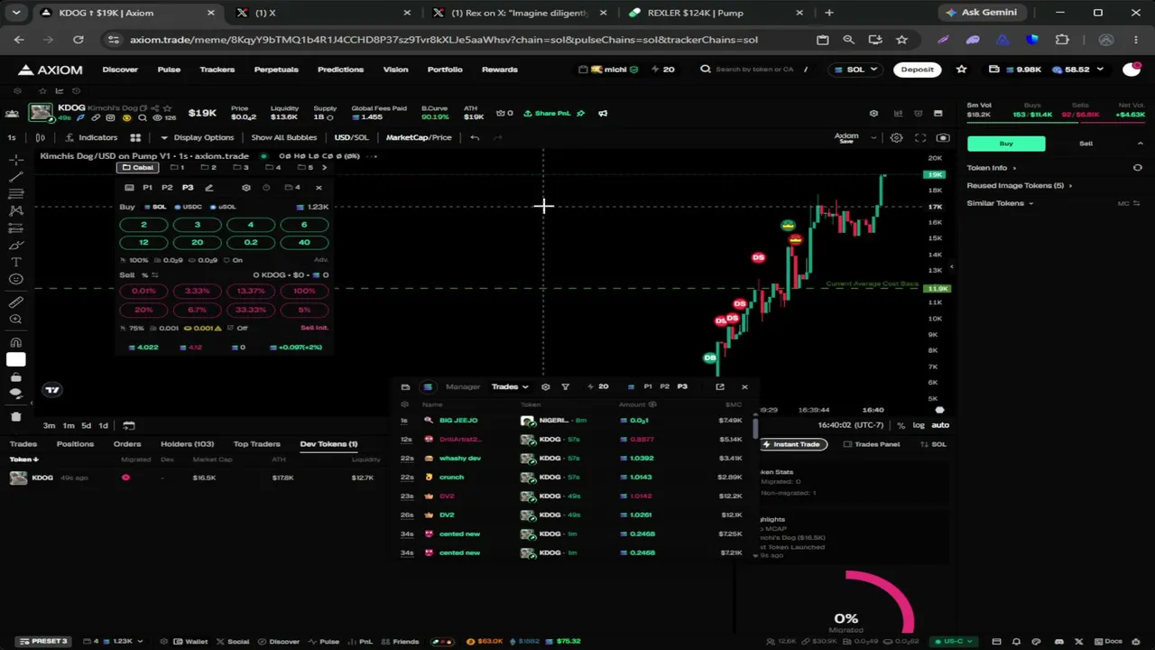Open the user profile avatar
Screen dimensions: 1155x650
click(1131, 70)
